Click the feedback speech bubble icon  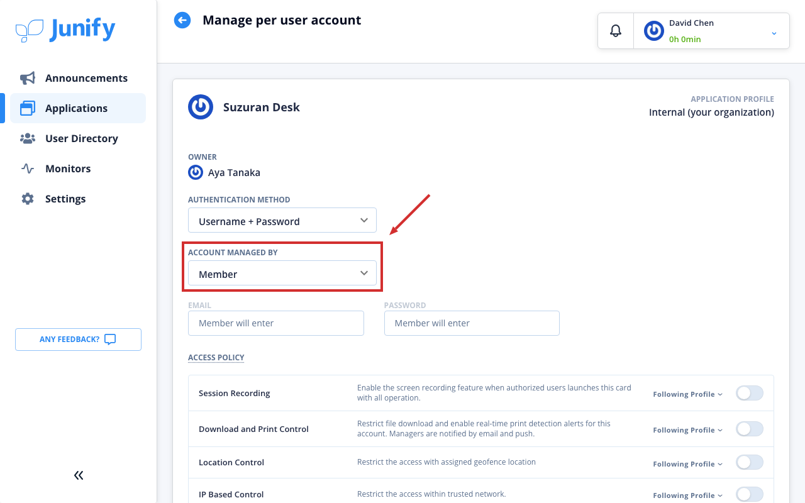(110, 340)
